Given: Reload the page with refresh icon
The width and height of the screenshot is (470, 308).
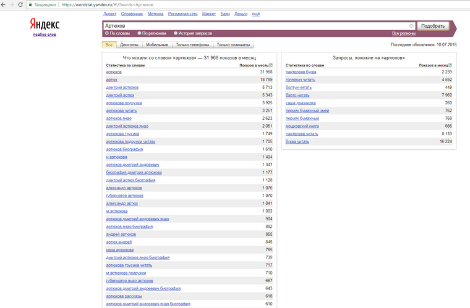Looking at the screenshot, I should pos(20,4).
